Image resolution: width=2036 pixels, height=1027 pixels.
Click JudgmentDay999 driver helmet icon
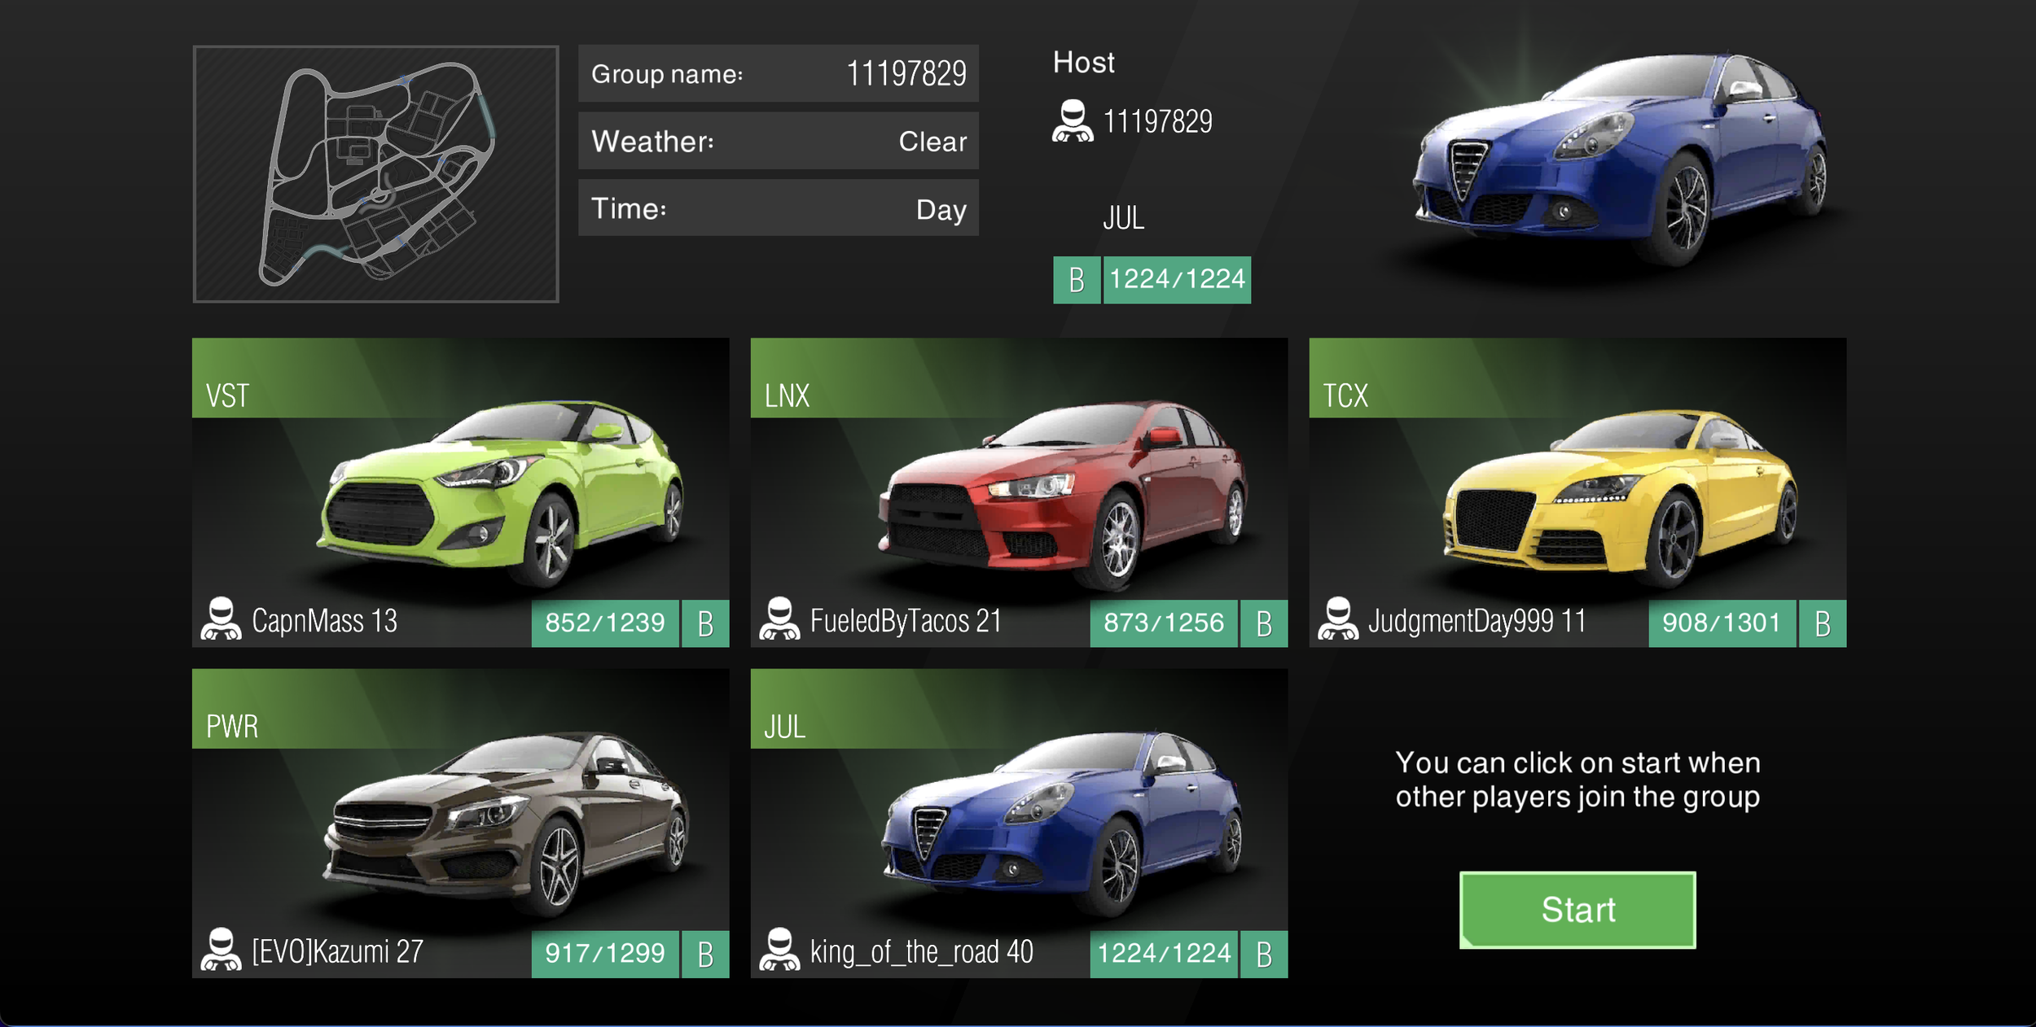(1337, 619)
